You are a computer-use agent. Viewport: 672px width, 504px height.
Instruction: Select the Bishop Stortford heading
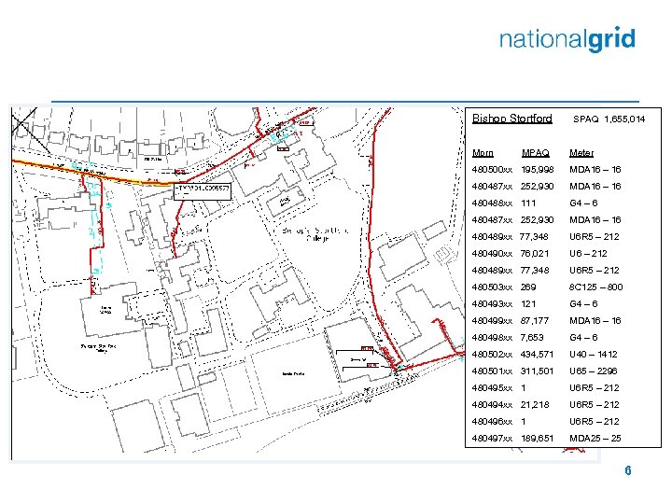[x=511, y=119]
